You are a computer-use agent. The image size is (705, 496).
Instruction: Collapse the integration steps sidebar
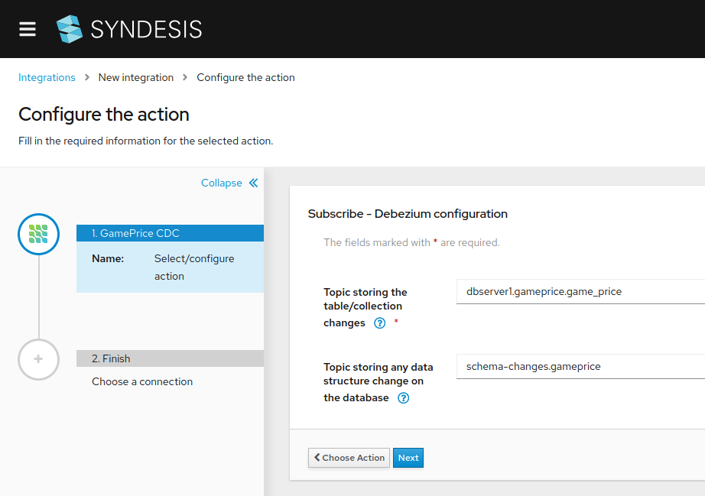[222, 183]
